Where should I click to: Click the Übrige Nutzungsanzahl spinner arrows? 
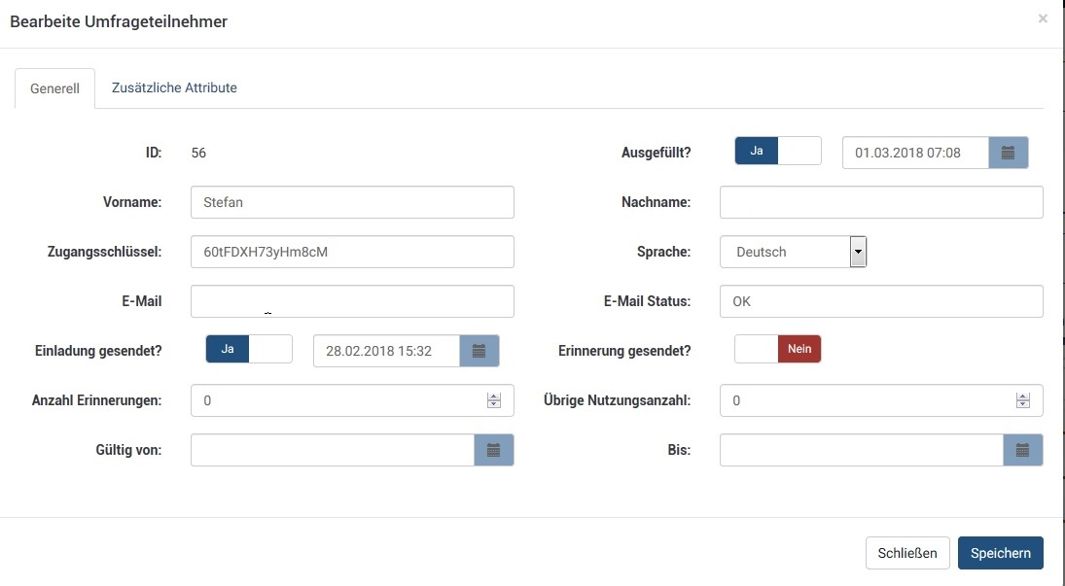point(1022,400)
